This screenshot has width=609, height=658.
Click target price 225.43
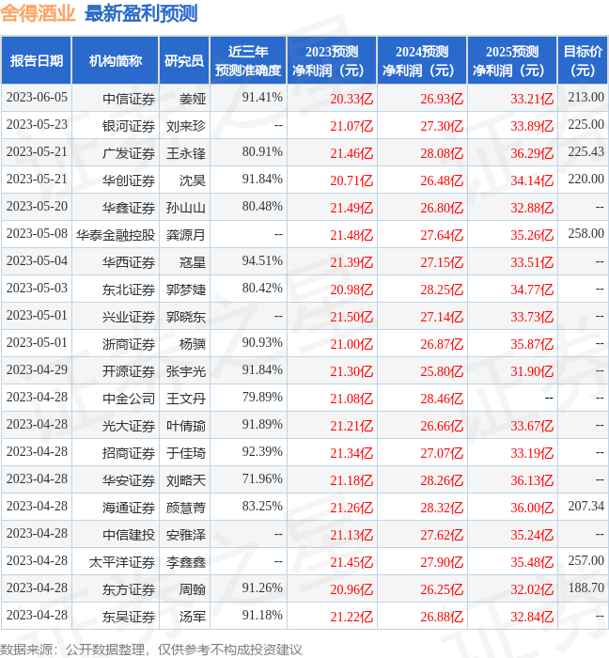(x=586, y=152)
